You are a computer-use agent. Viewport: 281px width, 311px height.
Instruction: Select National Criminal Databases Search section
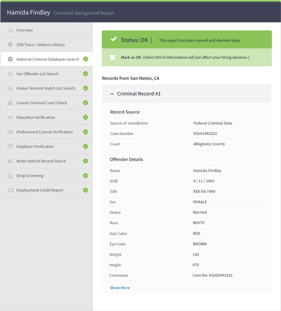point(46,59)
